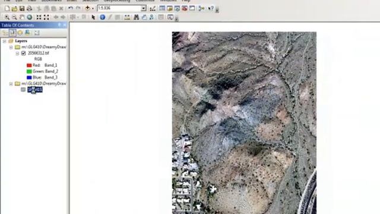Open the Search window

[177, 8]
